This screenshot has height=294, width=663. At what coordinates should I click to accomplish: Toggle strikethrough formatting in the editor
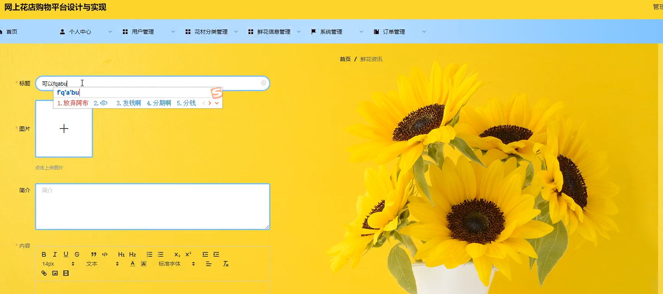pyautogui.click(x=77, y=254)
